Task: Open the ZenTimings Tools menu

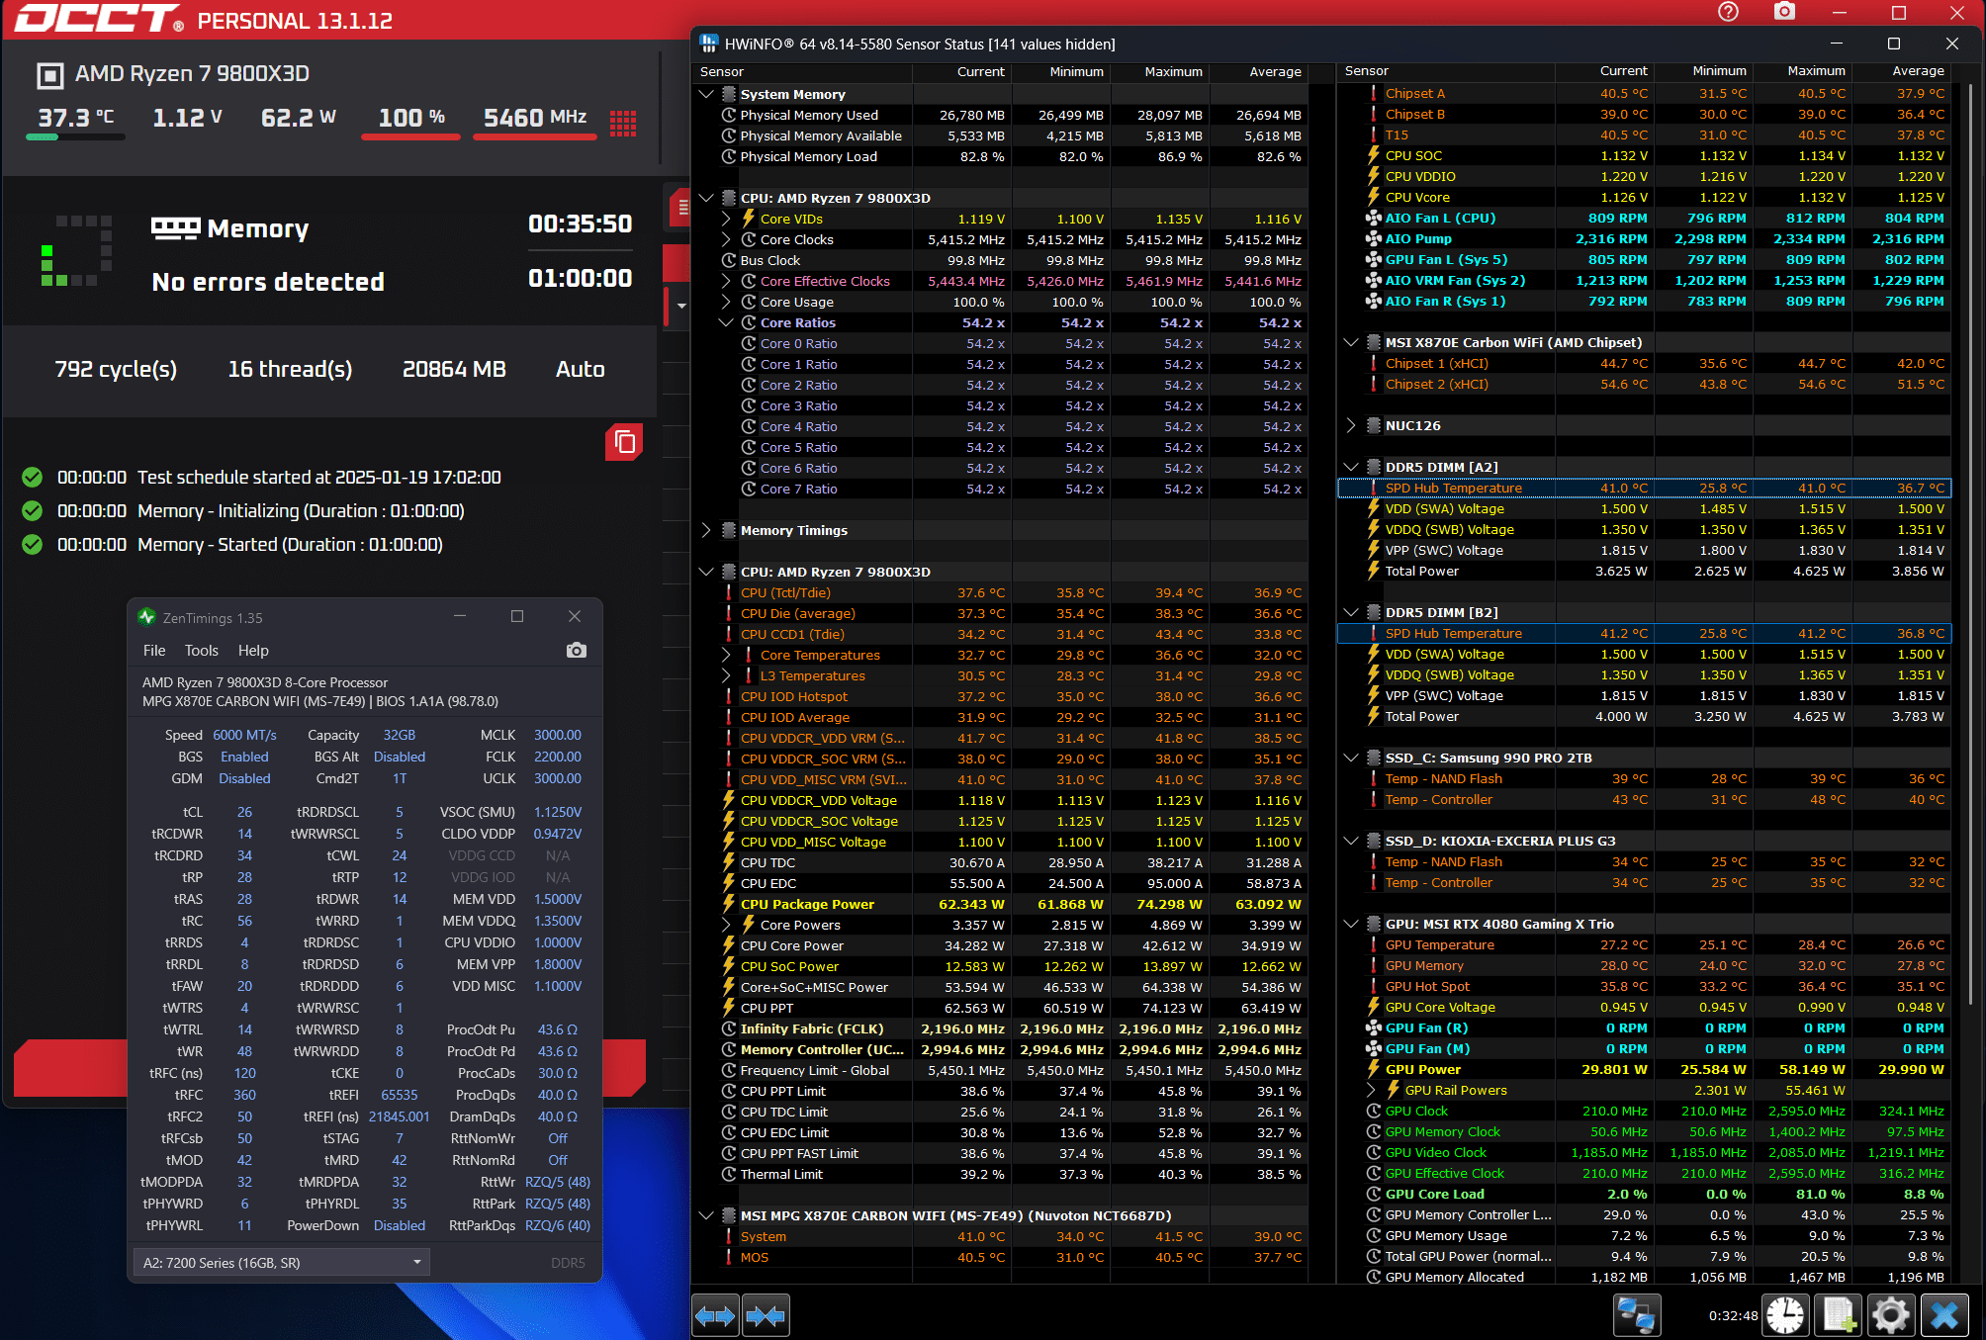Action: coord(201,650)
